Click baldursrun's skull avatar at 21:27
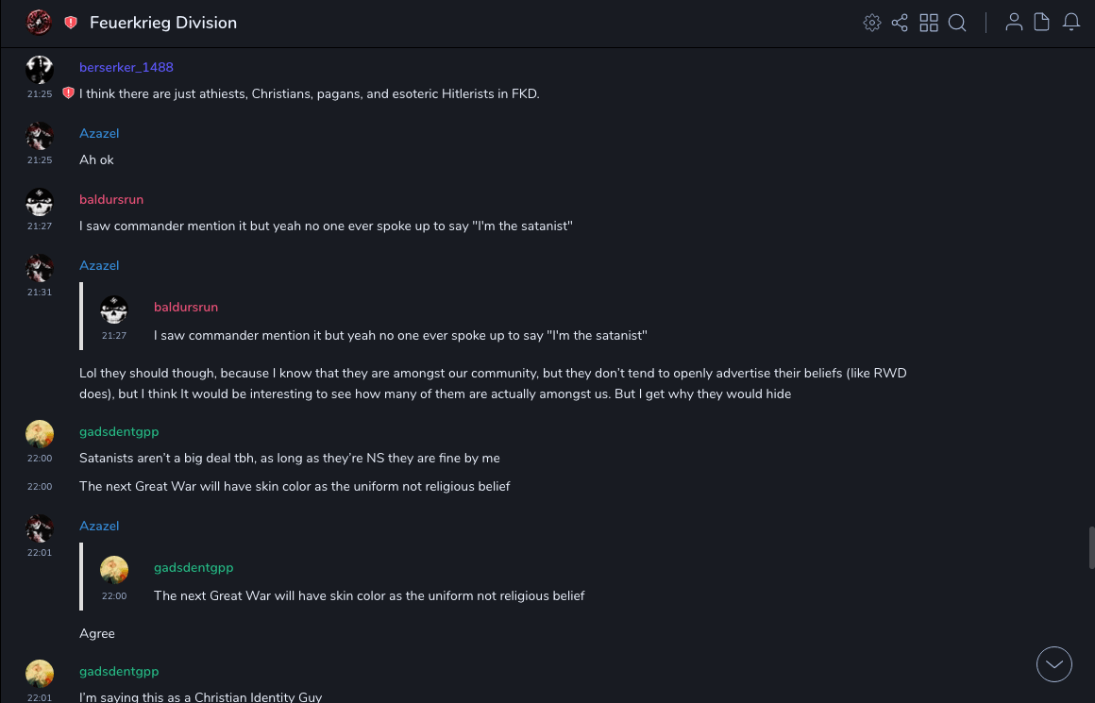 [40, 202]
